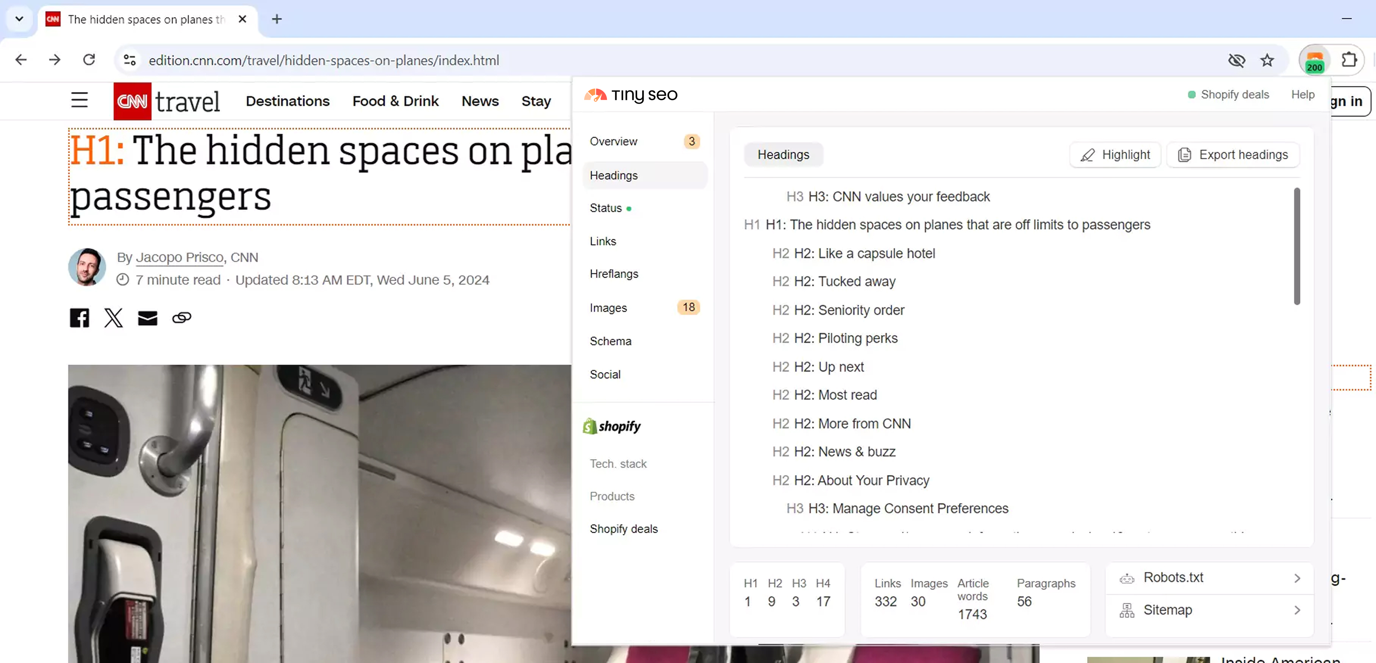Open News in CNN travel nav

[x=480, y=101]
